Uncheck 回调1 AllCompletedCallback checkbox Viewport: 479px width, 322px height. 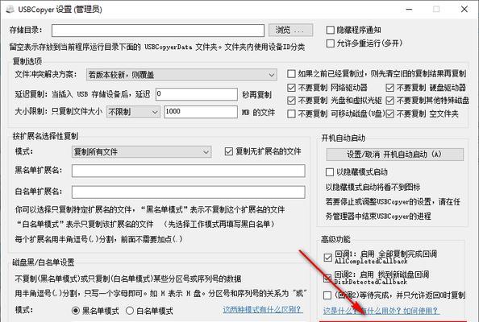(x=327, y=258)
